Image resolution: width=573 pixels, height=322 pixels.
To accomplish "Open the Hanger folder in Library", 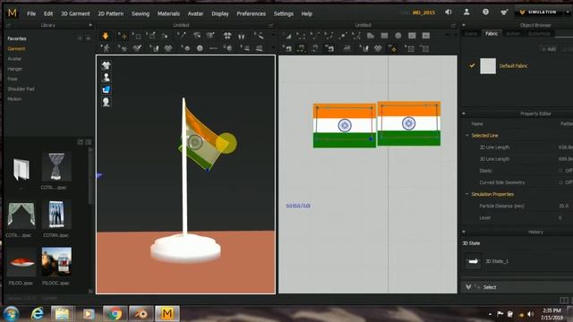I will (14, 69).
